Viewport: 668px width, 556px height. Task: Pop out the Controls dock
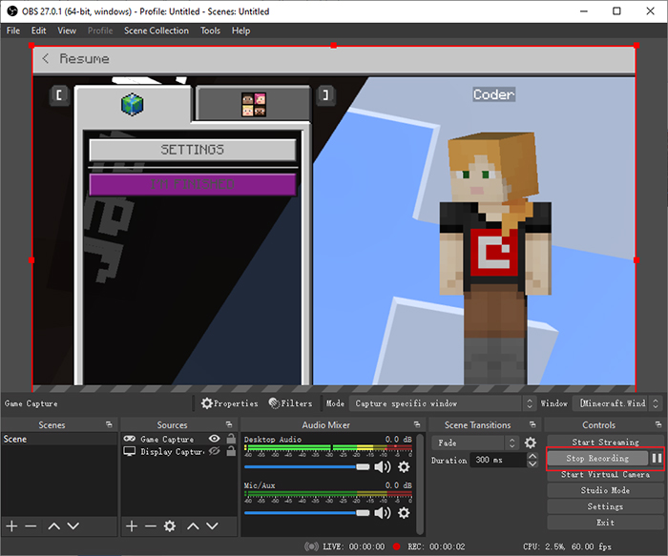click(x=658, y=424)
